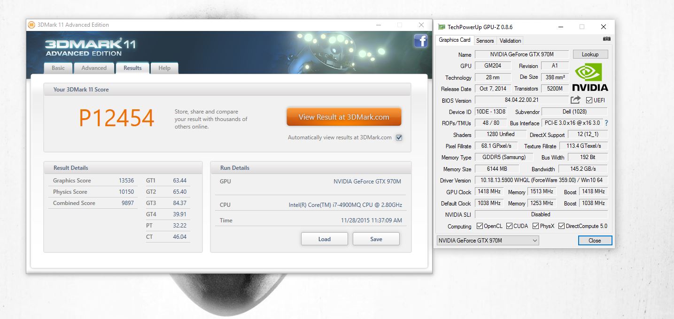Viewport: 674px width, 319px height.
Task: Click the Default Clock 1038 MHz field
Action: (489, 203)
